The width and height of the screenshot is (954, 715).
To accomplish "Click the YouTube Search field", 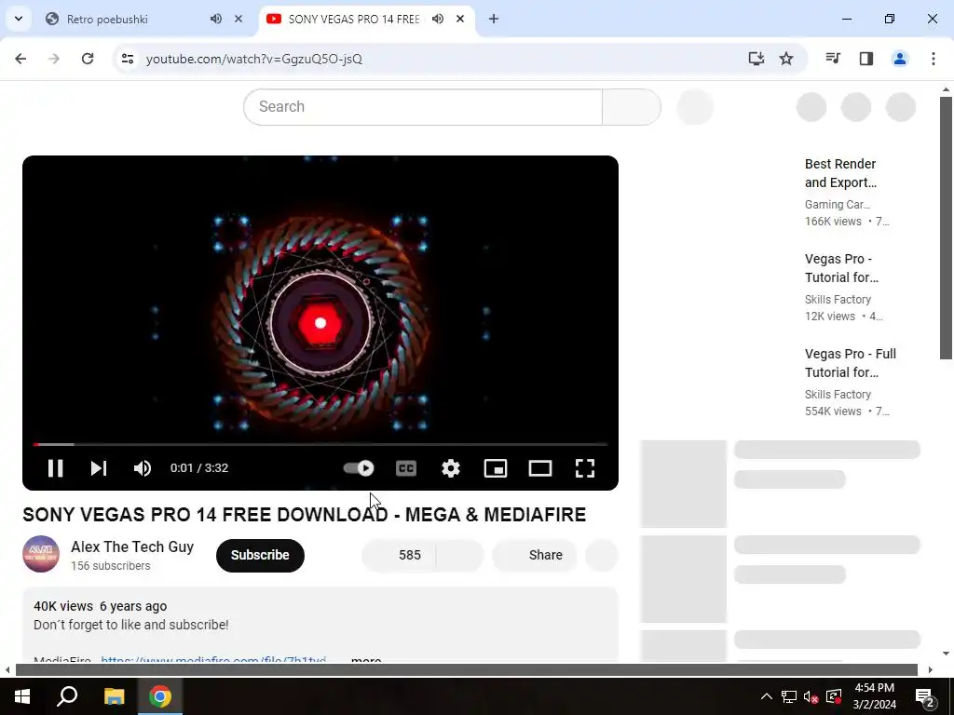I will [x=423, y=107].
